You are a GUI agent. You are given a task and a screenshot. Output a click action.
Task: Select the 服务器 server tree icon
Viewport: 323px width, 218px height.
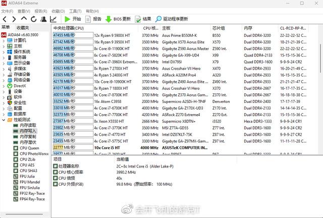(x=10, y=58)
